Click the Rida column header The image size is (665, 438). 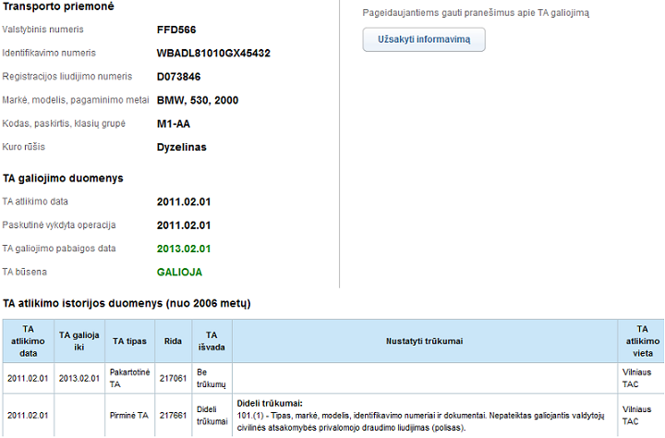pyautogui.click(x=173, y=341)
